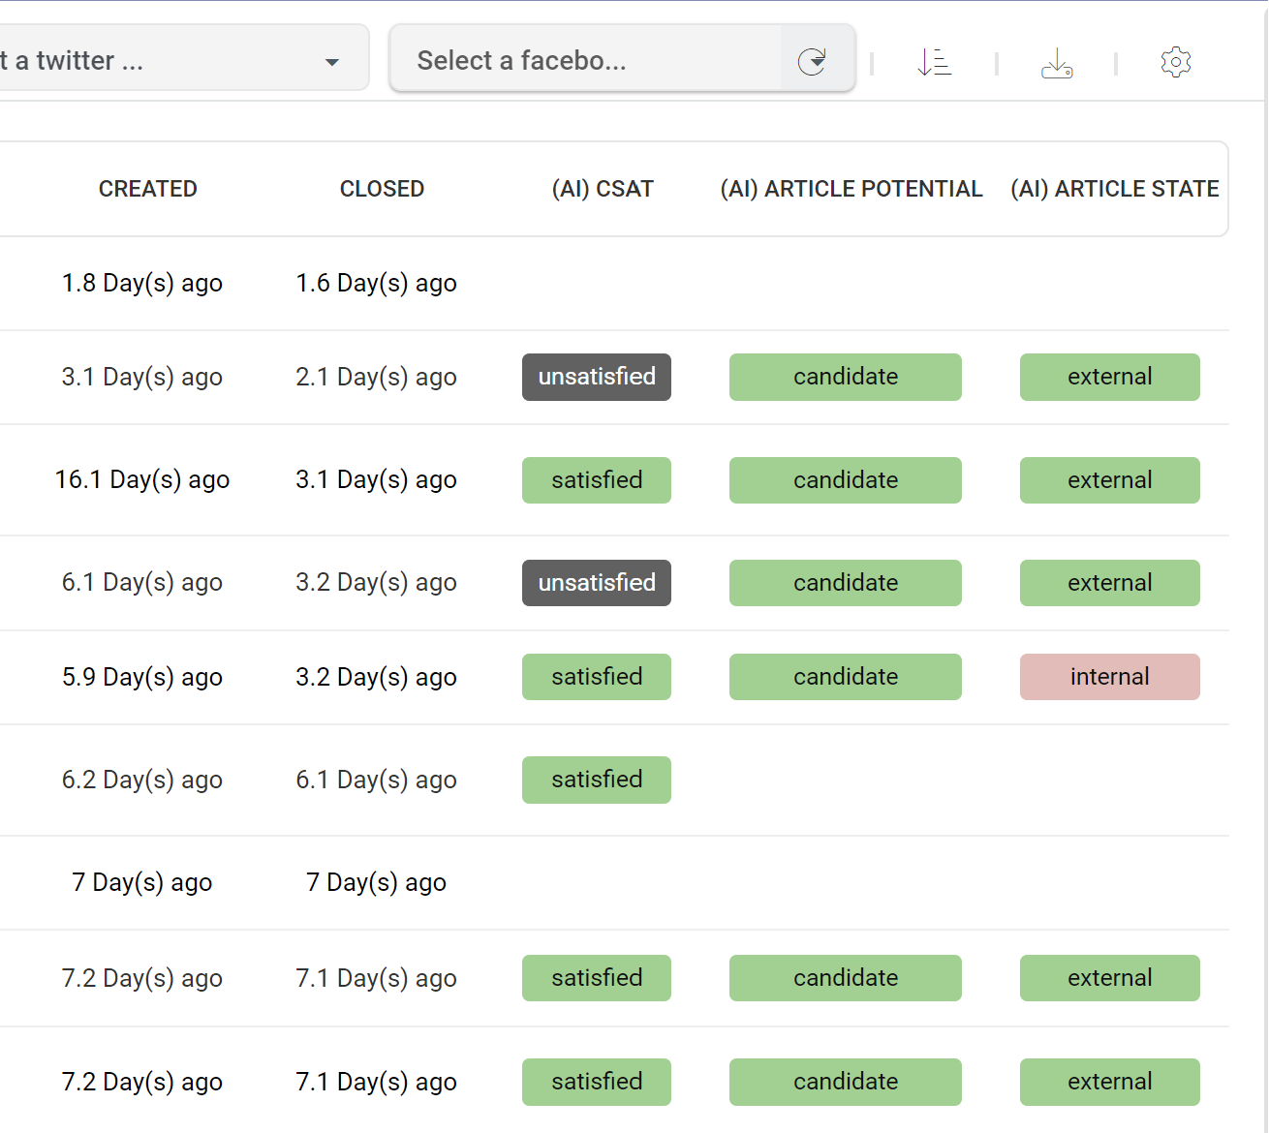Expand the twitter account dropdown arrow
The width and height of the screenshot is (1269, 1133).
[x=332, y=62]
